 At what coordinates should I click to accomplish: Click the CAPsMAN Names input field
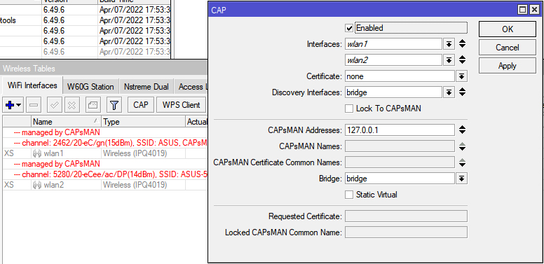(400, 146)
